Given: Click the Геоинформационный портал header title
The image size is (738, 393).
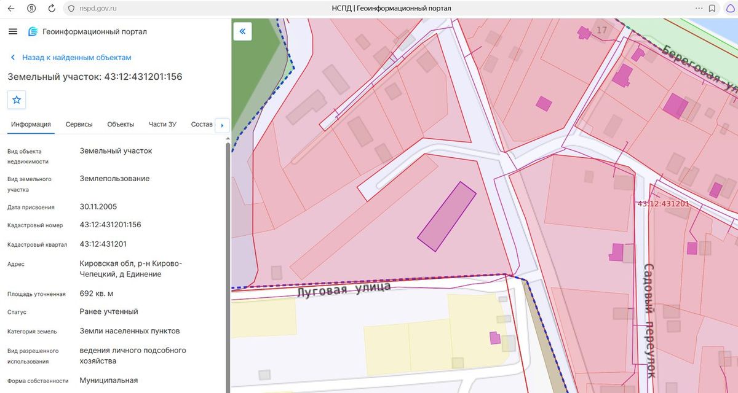Looking at the screenshot, I should coord(95,31).
